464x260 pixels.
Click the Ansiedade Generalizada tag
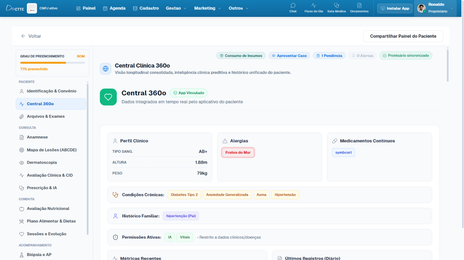(227, 195)
